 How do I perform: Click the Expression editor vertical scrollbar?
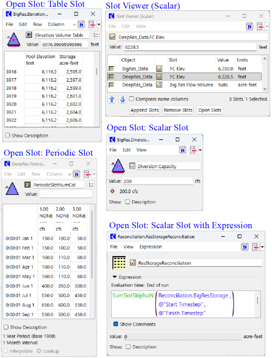click(x=258, y=300)
